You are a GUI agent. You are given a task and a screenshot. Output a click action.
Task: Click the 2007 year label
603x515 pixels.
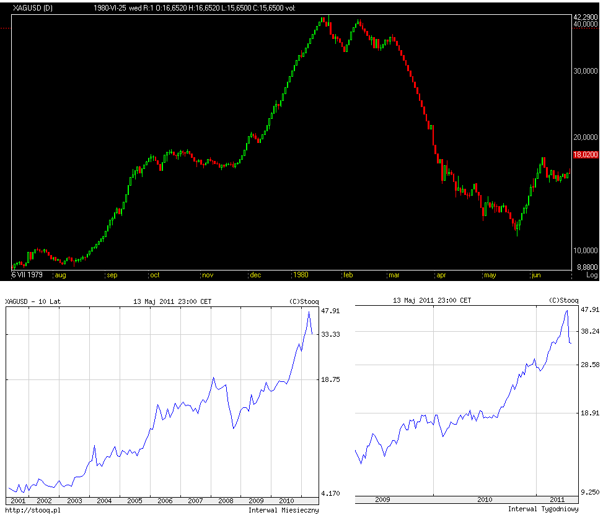coord(195,501)
